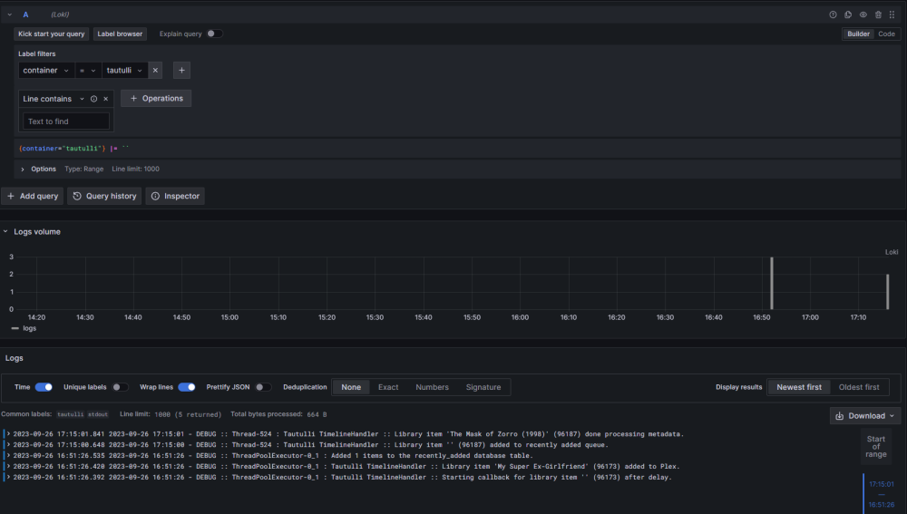
Task: Click the query expression code line
Action: [x=457, y=149]
